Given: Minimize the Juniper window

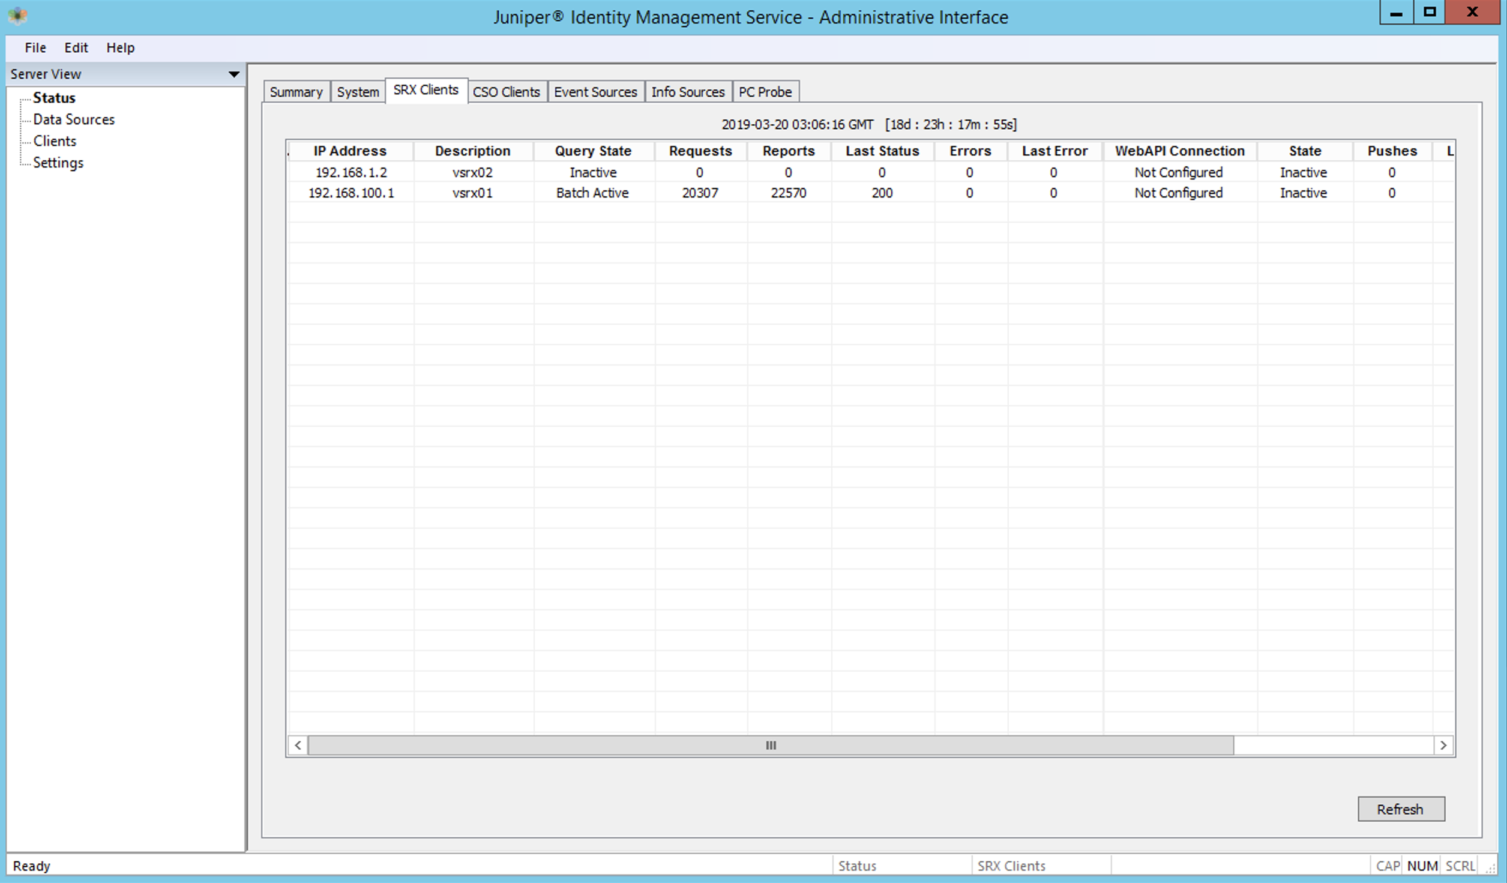Looking at the screenshot, I should click(x=1397, y=13).
